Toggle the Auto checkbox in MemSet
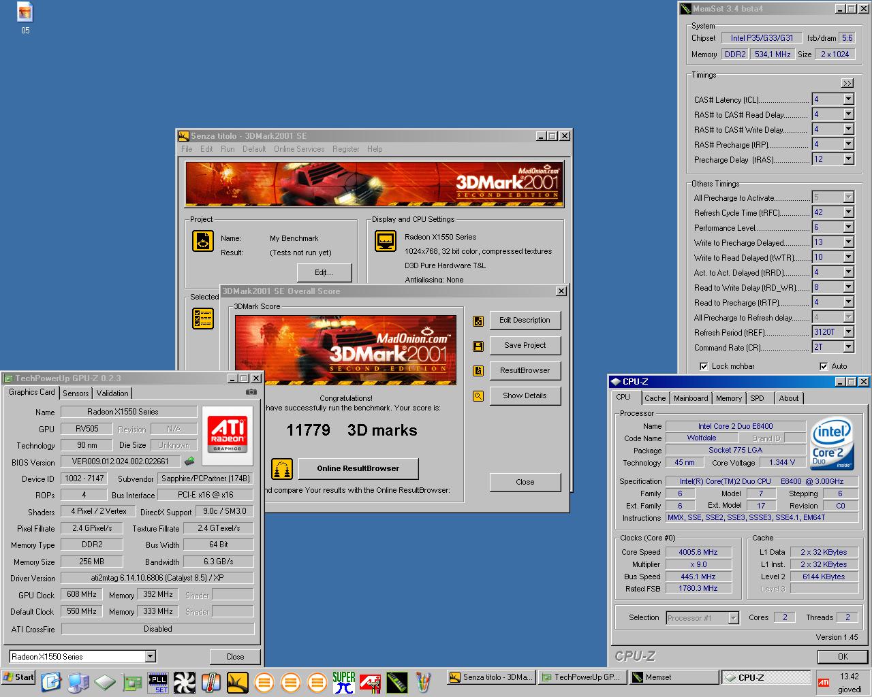Viewport: 872px width, 697px height. coord(824,366)
